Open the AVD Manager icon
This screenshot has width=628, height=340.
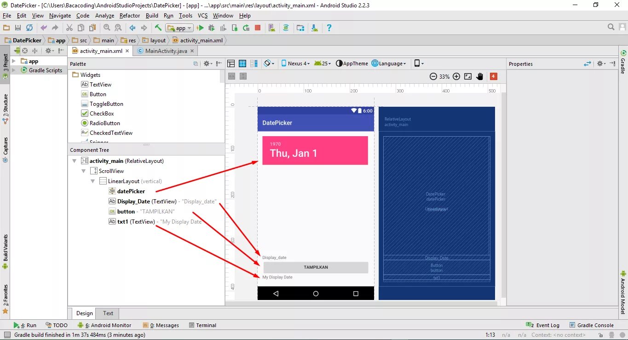pyautogui.click(x=271, y=28)
